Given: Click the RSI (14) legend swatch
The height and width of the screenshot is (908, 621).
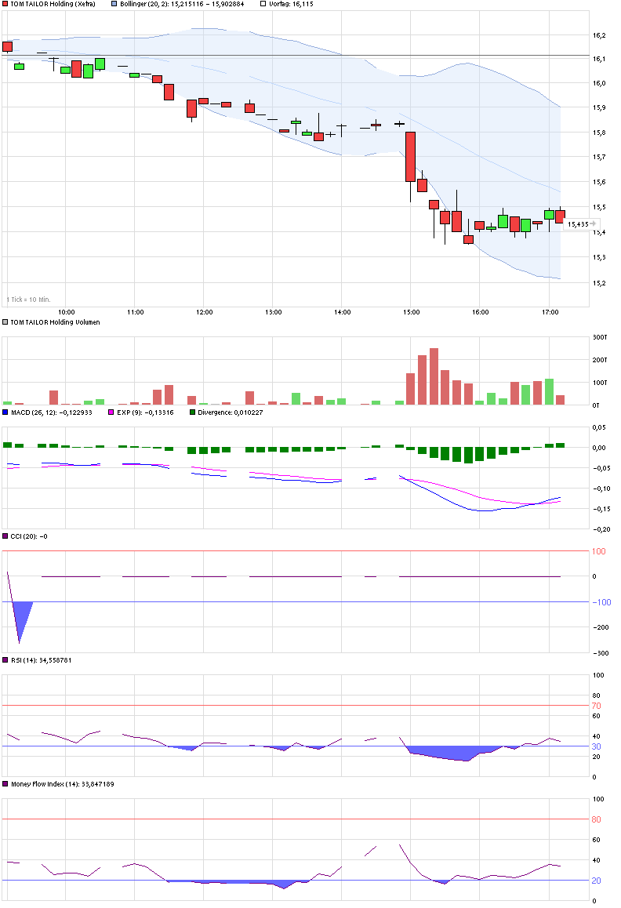Looking at the screenshot, I should [x=5, y=659].
